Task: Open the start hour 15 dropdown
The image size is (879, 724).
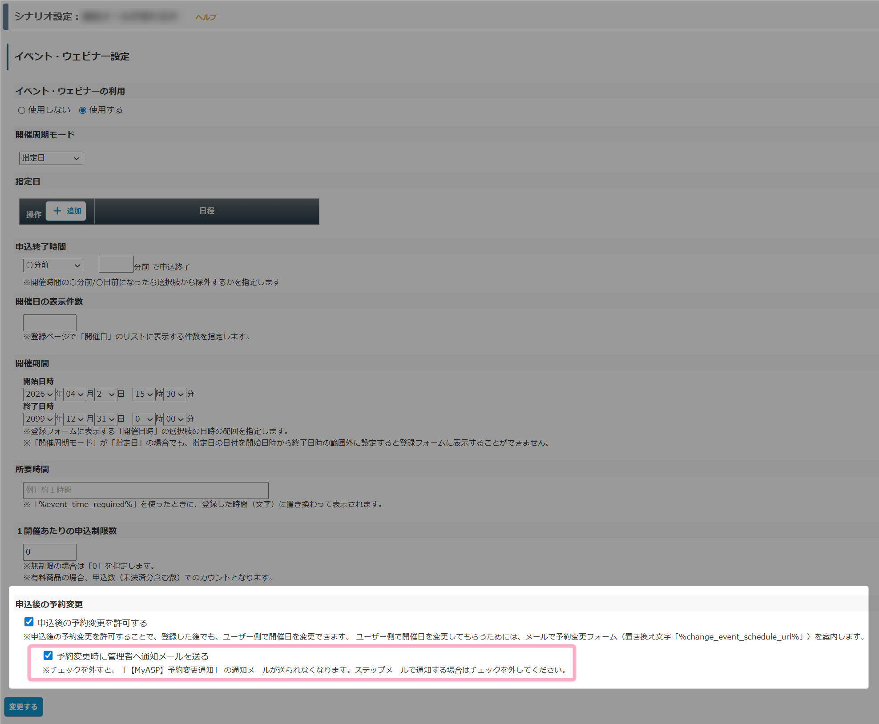Action: pyautogui.click(x=144, y=394)
